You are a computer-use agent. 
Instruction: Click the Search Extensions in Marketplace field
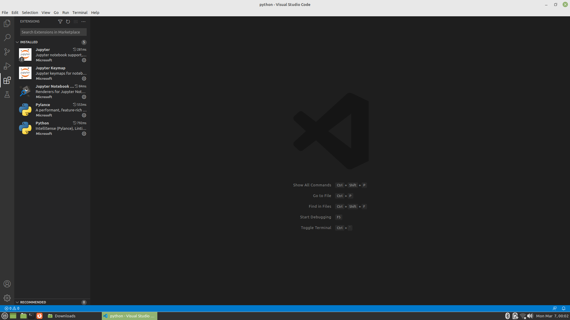[53, 32]
